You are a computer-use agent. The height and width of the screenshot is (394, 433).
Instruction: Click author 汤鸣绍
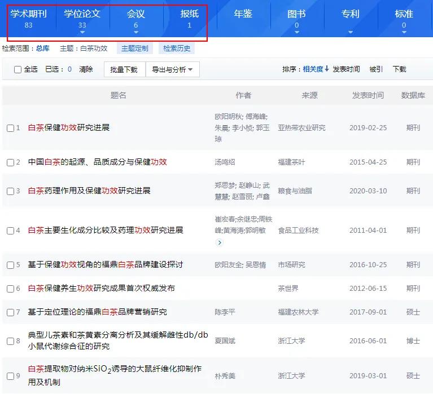tap(225, 162)
